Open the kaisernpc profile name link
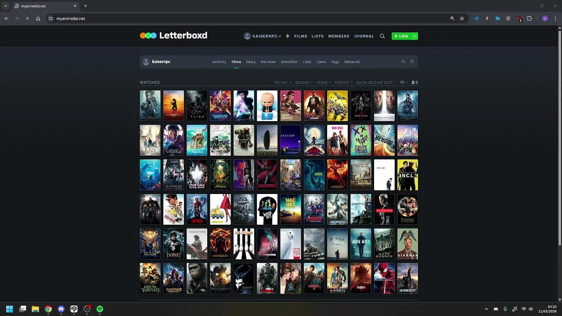 coord(161,62)
